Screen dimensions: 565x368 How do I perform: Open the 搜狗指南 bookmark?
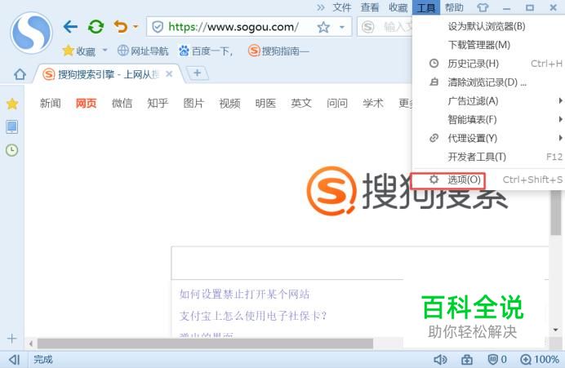coord(278,51)
